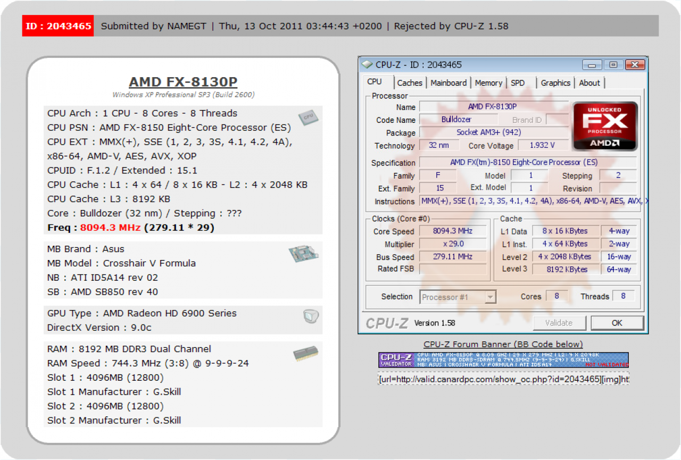Click the L1 Data value 8 x 16 KBytes
Viewport: 681px width, 460px height.
click(x=565, y=231)
